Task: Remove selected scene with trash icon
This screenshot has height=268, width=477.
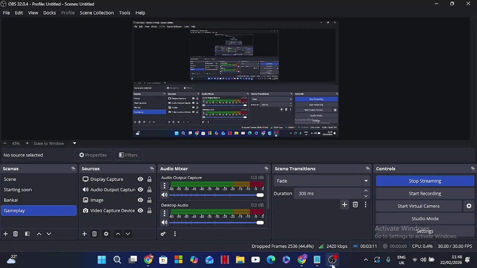Action: 16,234
